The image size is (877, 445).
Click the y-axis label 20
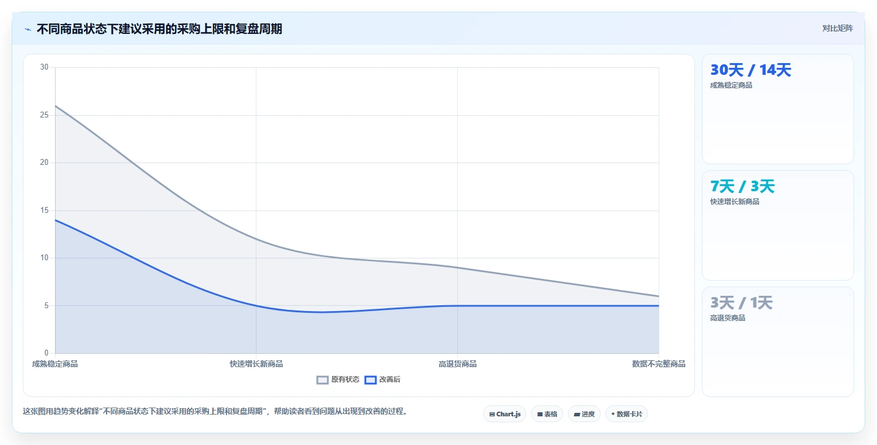point(44,163)
